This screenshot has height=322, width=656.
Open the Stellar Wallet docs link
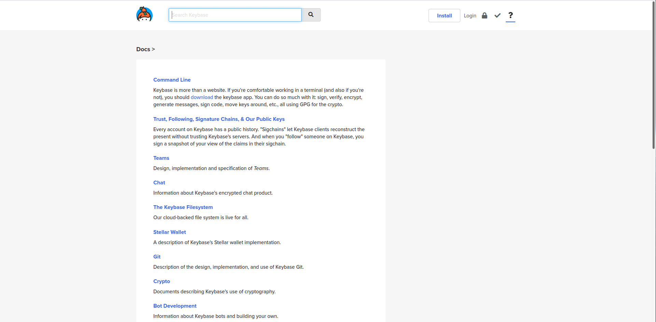(x=170, y=232)
